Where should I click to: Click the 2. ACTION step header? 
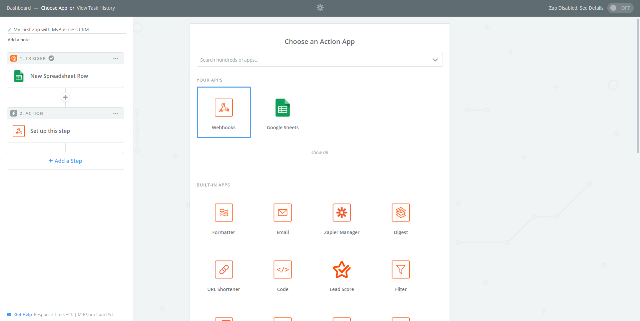65,113
